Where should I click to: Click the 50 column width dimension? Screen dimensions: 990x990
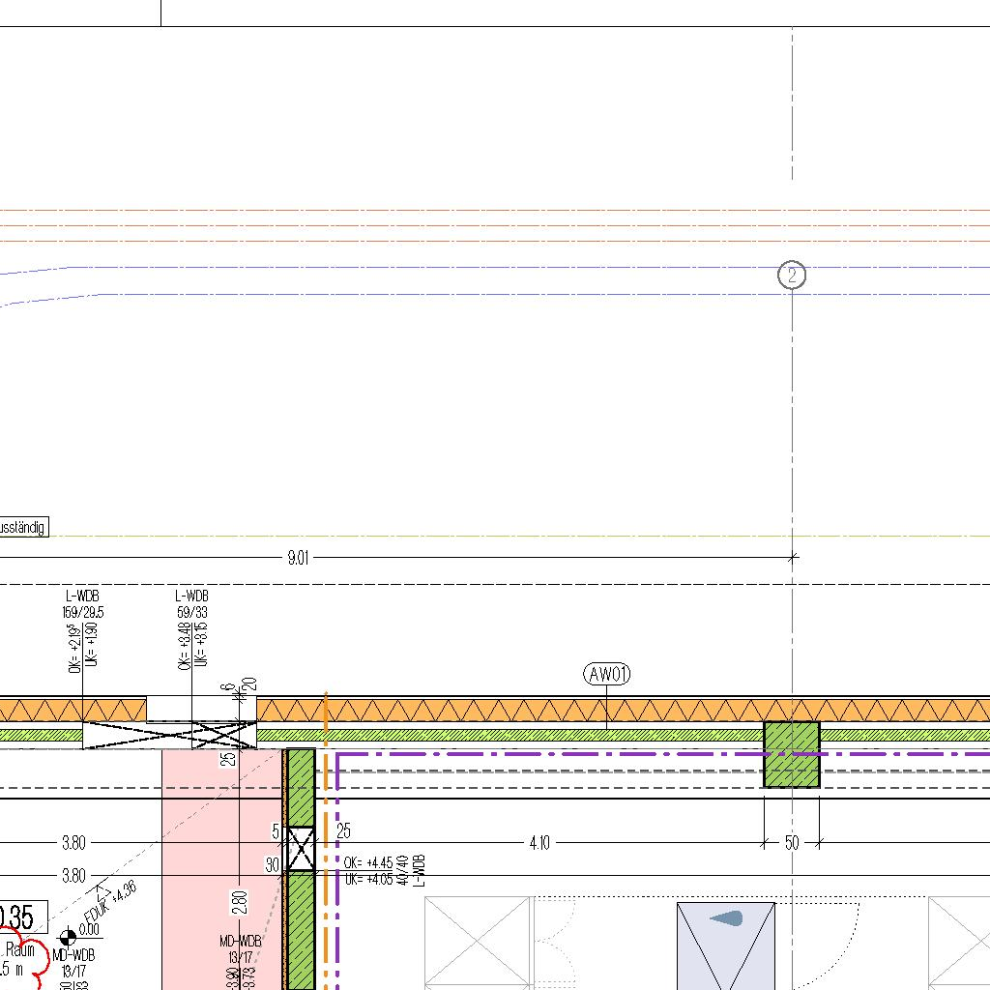pos(792,843)
